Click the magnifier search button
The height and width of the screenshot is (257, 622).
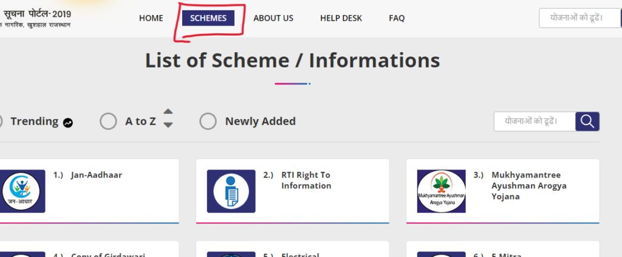(587, 122)
